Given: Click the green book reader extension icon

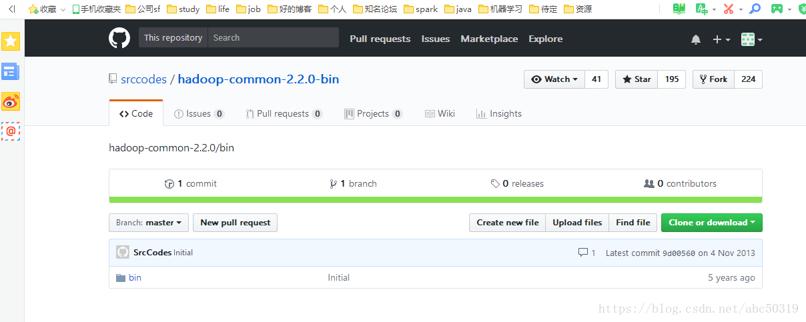Looking at the screenshot, I should 679,9.
